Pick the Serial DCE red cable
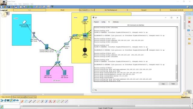 (x=50, y=101)
